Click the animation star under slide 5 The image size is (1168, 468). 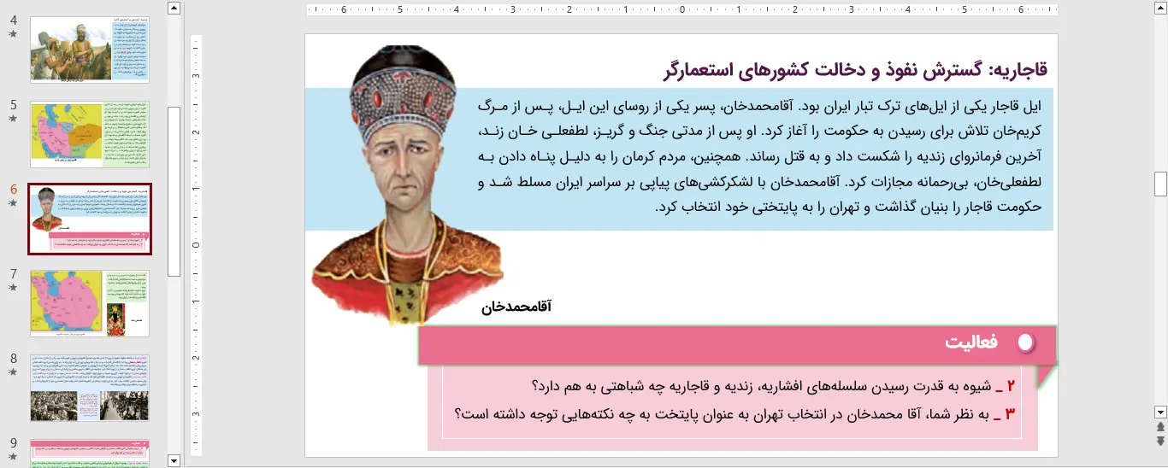point(13,119)
